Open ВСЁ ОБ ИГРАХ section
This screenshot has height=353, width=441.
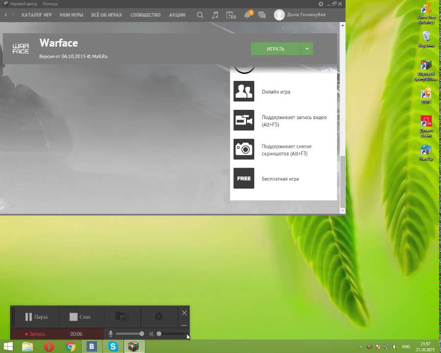(107, 15)
